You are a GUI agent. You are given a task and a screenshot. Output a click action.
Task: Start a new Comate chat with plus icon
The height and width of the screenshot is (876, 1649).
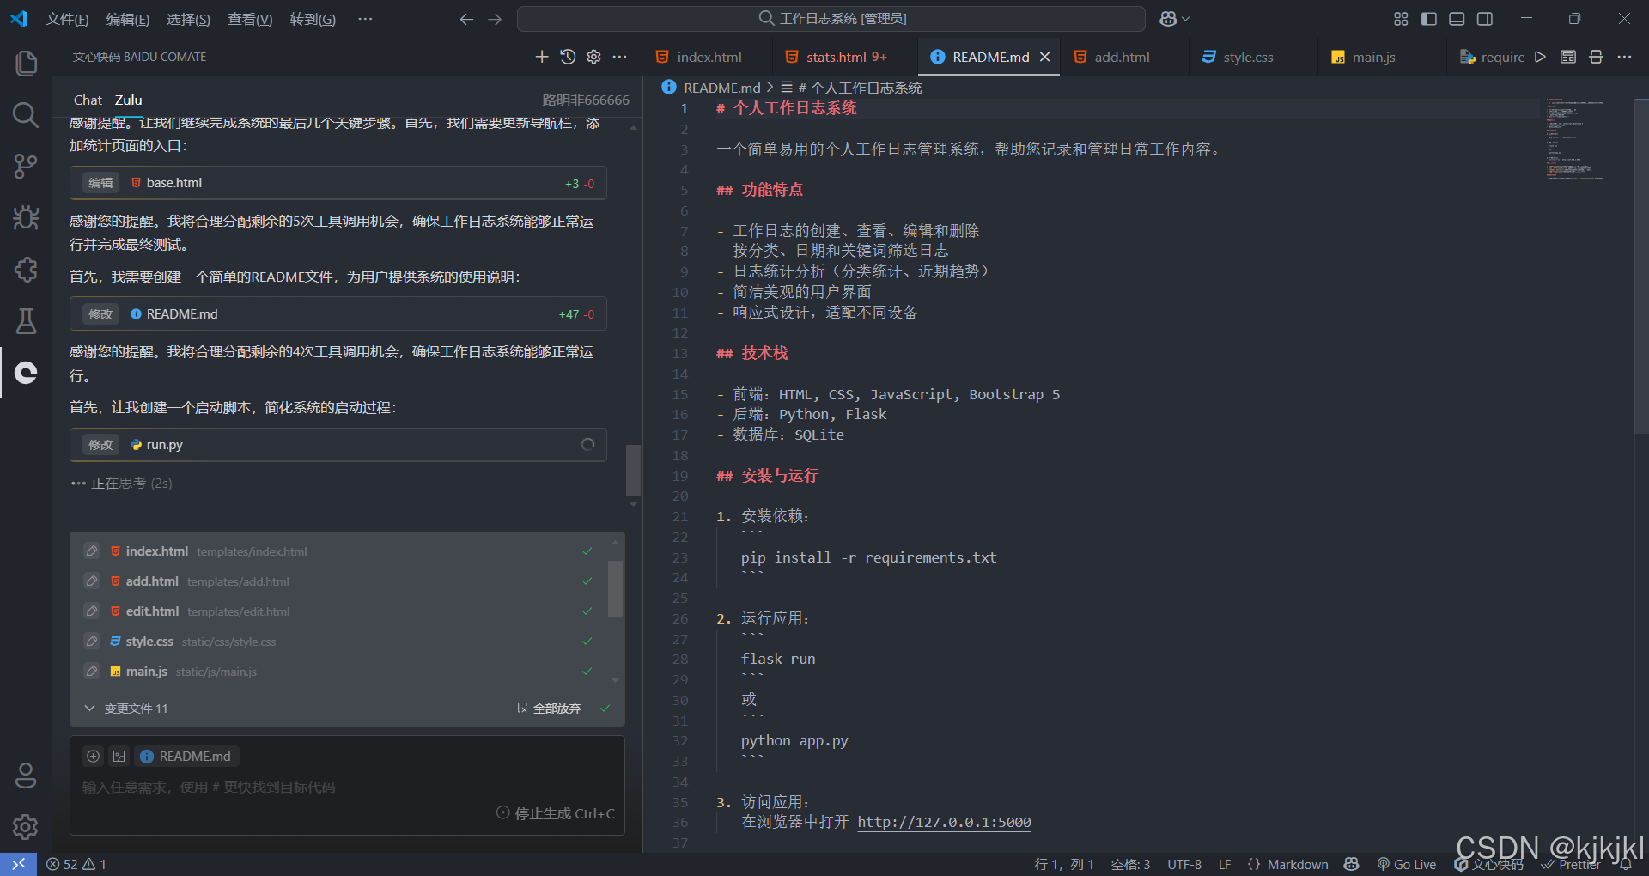(542, 57)
